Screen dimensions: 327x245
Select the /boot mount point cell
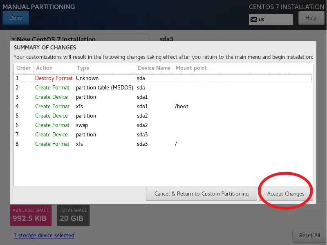tap(181, 107)
